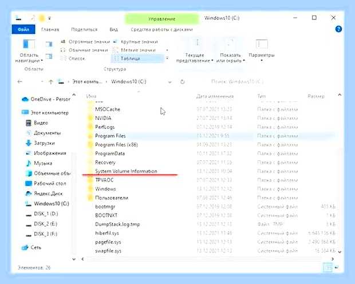Click the Параметры button
Viewport: 355px width, 284px height.
click(262, 51)
